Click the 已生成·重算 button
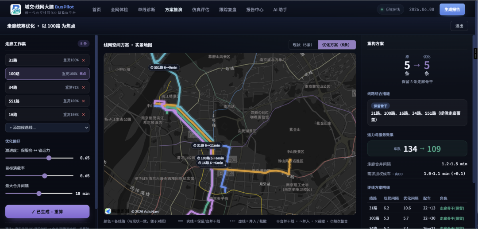478x229 pixels. [x=47, y=212]
